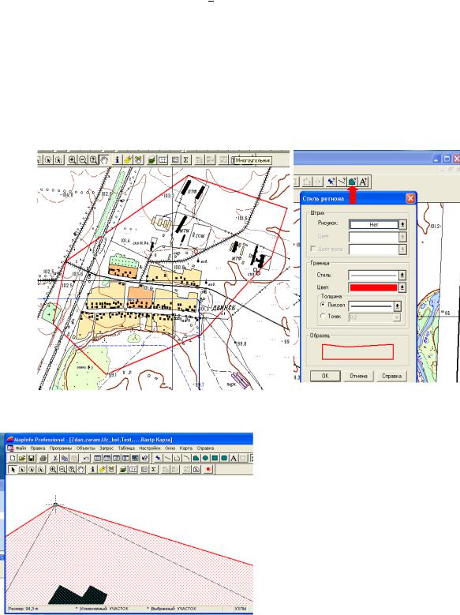Open the Объекты menu

pyautogui.click(x=85, y=448)
